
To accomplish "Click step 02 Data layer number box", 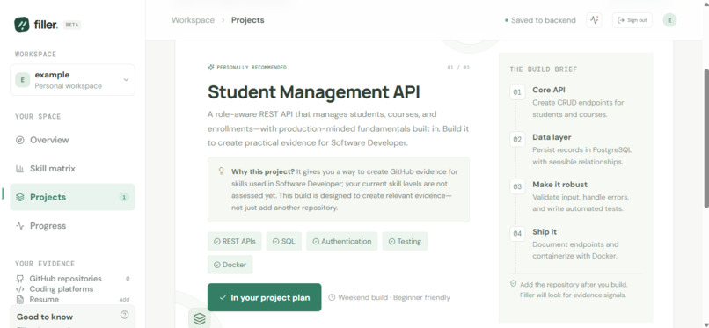I will point(517,140).
